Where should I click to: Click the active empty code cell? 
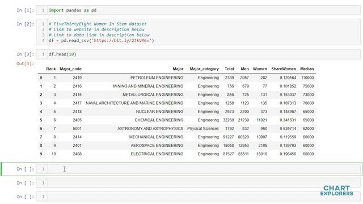(198, 169)
